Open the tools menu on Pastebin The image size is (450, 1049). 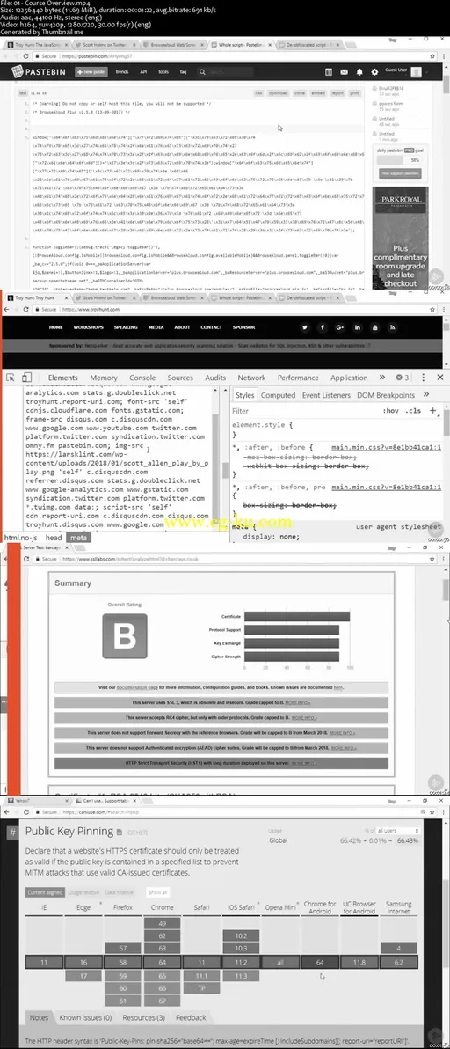[x=163, y=71]
